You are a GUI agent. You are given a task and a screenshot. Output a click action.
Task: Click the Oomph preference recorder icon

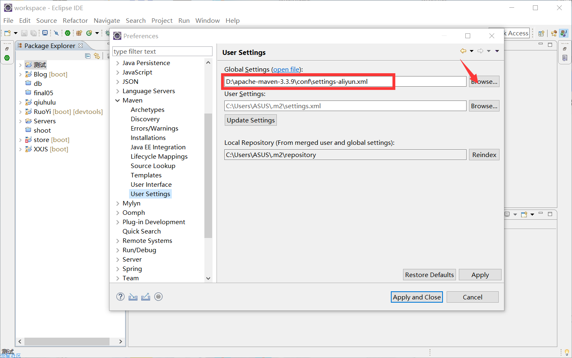tap(159, 297)
